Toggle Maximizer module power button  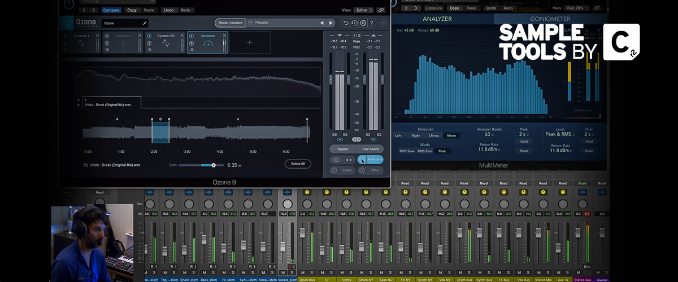tap(191, 36)
